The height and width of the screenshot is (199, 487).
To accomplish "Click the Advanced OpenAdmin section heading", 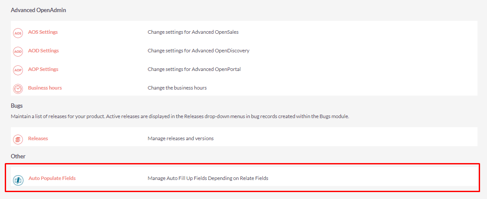I will point(39,10).
